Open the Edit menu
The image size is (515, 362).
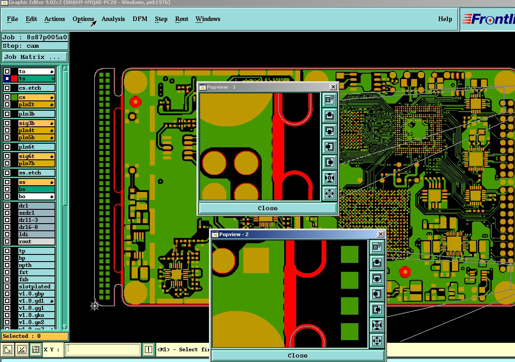pyautogui.click(x=31, y=19)
